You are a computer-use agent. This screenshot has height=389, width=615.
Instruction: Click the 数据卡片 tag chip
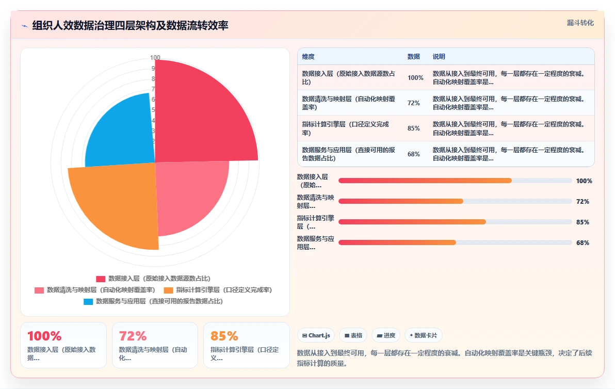tap(423, 335)
